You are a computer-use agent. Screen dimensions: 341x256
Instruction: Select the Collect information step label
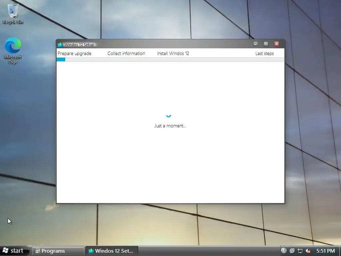126,54
